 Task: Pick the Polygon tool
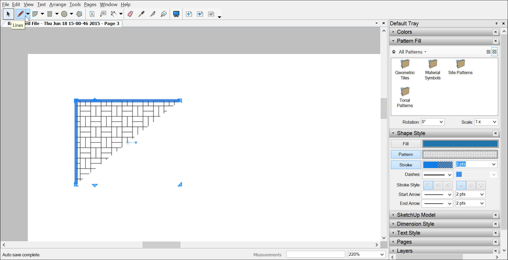(x=79, y=14)
